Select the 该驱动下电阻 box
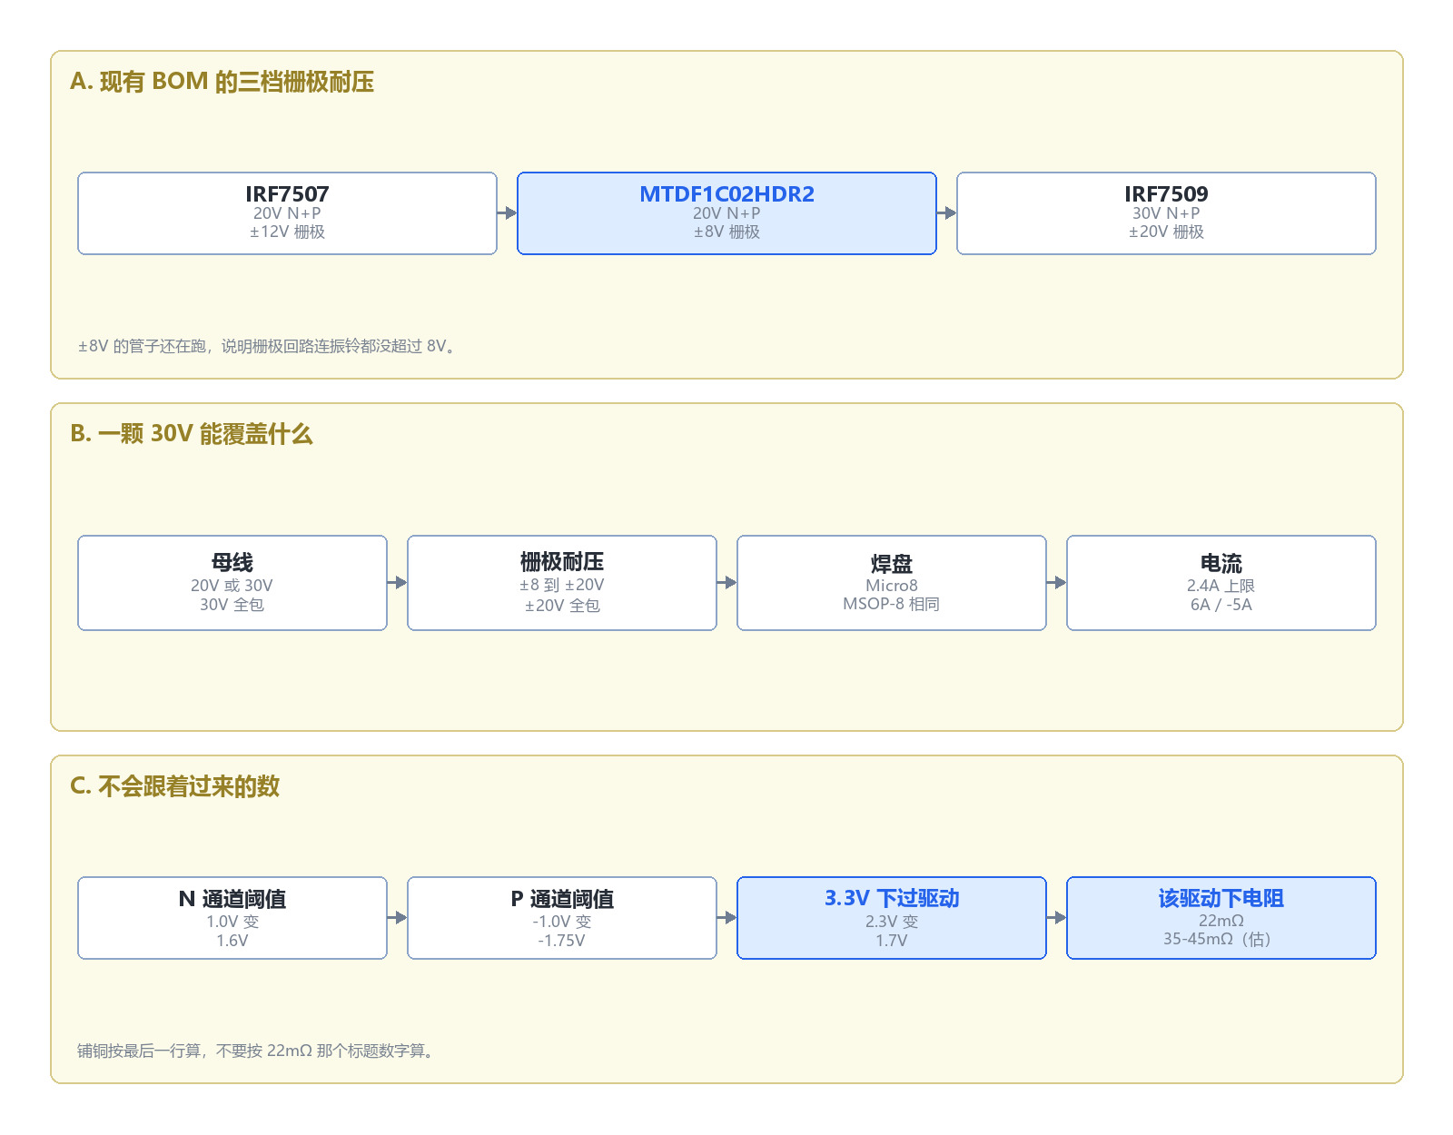 click(1221, 918)
